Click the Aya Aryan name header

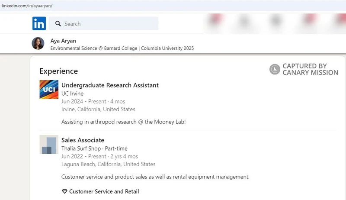(63, 41)
